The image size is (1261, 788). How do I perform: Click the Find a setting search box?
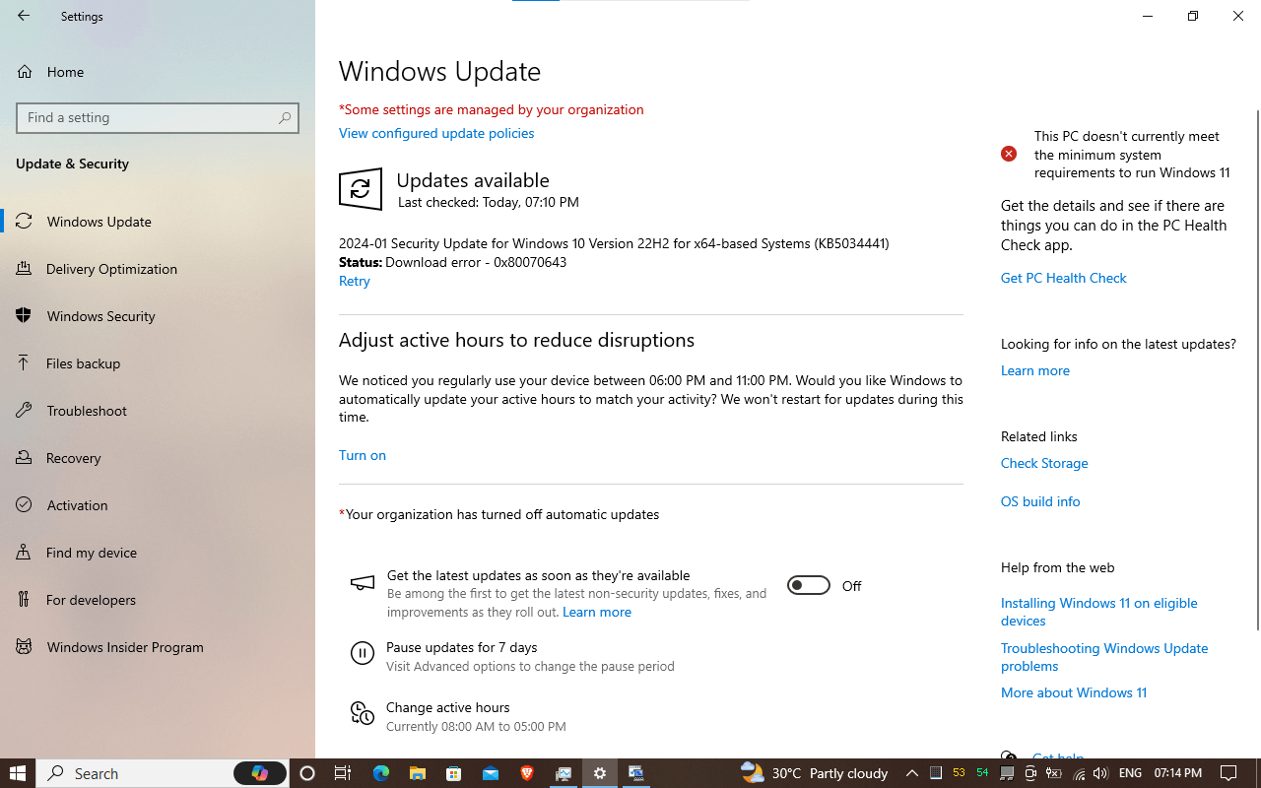pos(158,117)
